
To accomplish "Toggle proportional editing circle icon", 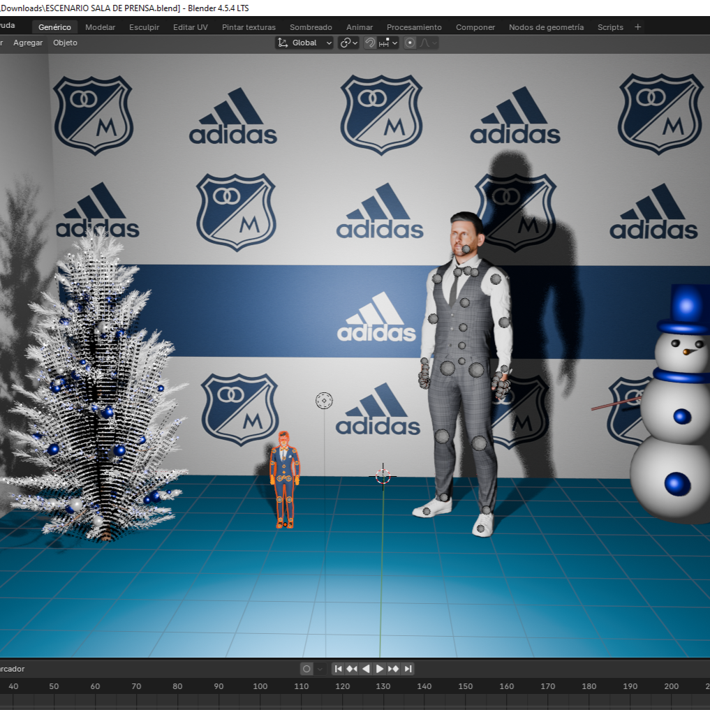I will click(410, 43).
